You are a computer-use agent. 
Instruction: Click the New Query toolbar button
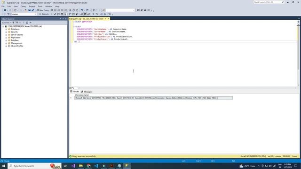(x=43, y=10)
